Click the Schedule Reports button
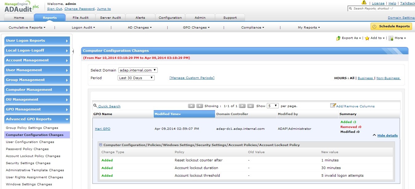The width and height of the screenshot is (415, 189). [x=391, y=26]
